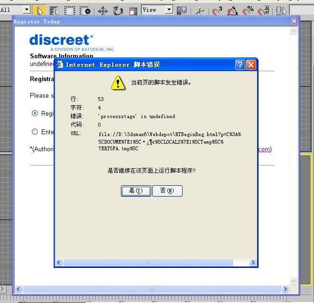The image size is (314, 303).
Task: Choose Rectangular Selection Region tool
Action: (70, 10)
